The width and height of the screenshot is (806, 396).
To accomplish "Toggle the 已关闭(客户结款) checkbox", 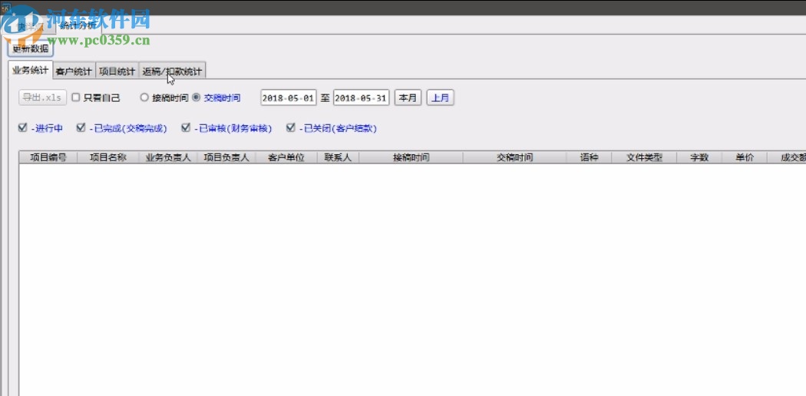I will tap(291, 128).
